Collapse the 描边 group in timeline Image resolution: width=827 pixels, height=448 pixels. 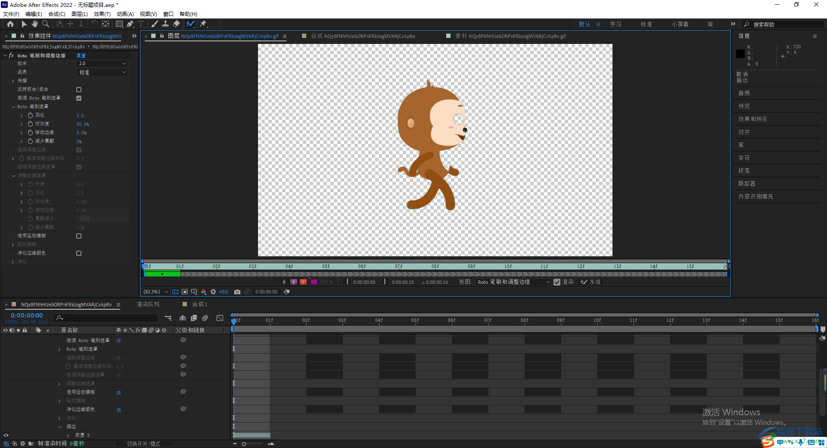pyautogui.click(x=60, y=427)
